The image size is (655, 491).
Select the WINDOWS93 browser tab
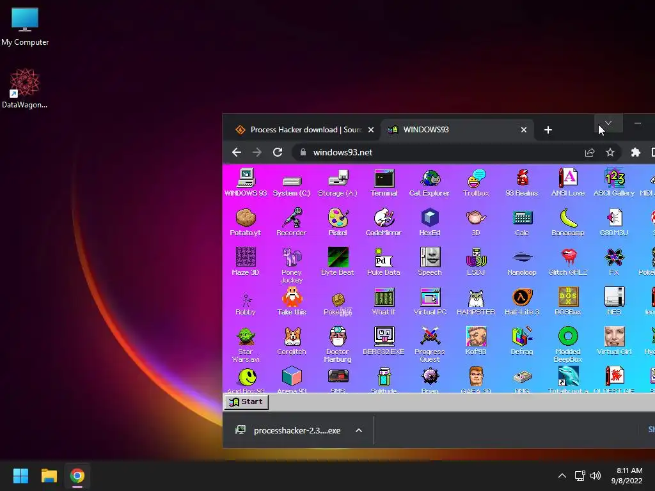[455, 130]
